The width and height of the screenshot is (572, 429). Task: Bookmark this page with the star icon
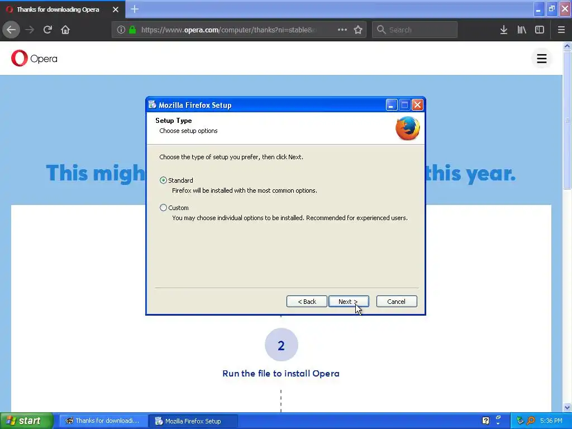[x=358, y=30]
